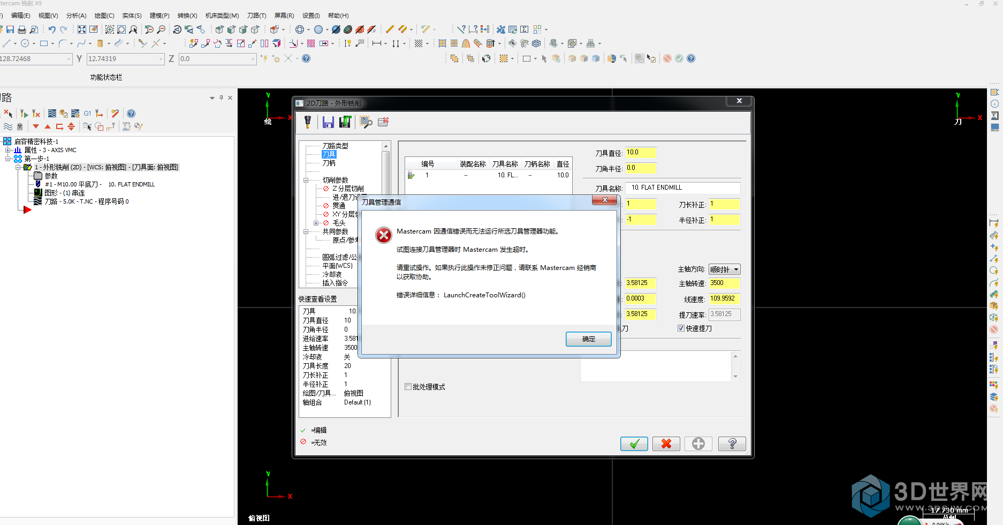Click the Undo toolbar icon
Image resolution: width=1003 pixels, height=525 pixels.
tap(52, 29)
